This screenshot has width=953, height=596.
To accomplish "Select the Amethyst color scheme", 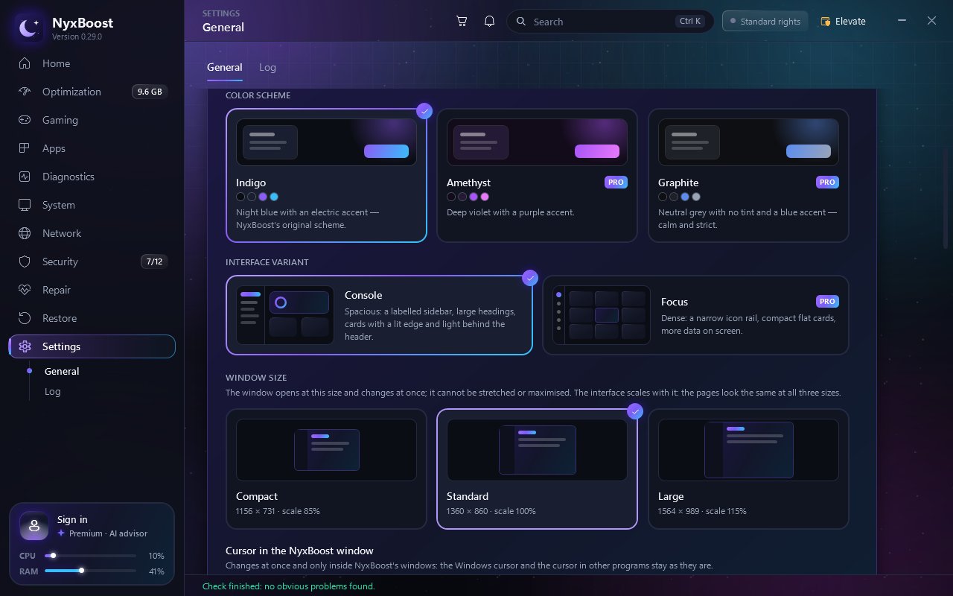I will [537, 176].
